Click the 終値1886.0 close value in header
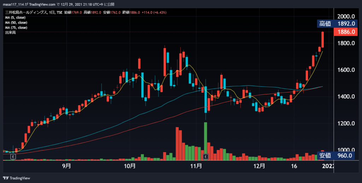The image size is (362, 183). (131, 12)
